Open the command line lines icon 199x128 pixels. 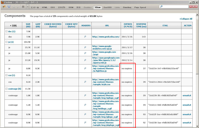tap(23, 7)
